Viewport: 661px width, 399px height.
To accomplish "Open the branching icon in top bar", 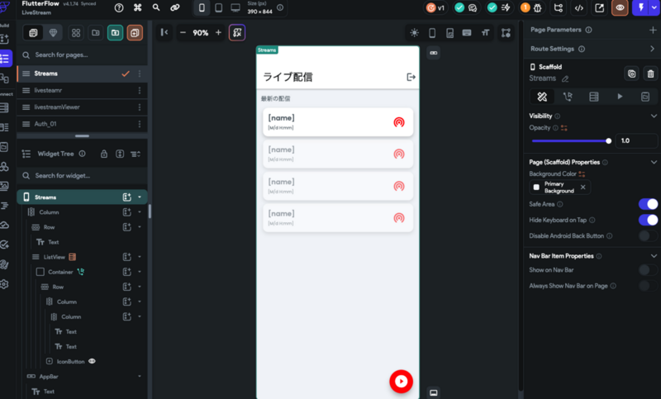I will coord(559,8).
